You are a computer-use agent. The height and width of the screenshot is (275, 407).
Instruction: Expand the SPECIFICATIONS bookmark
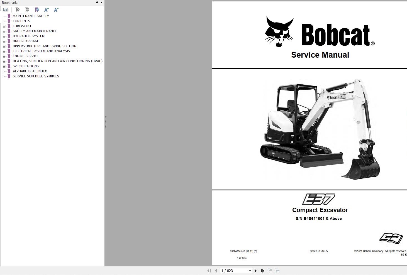tap(4, 66)
